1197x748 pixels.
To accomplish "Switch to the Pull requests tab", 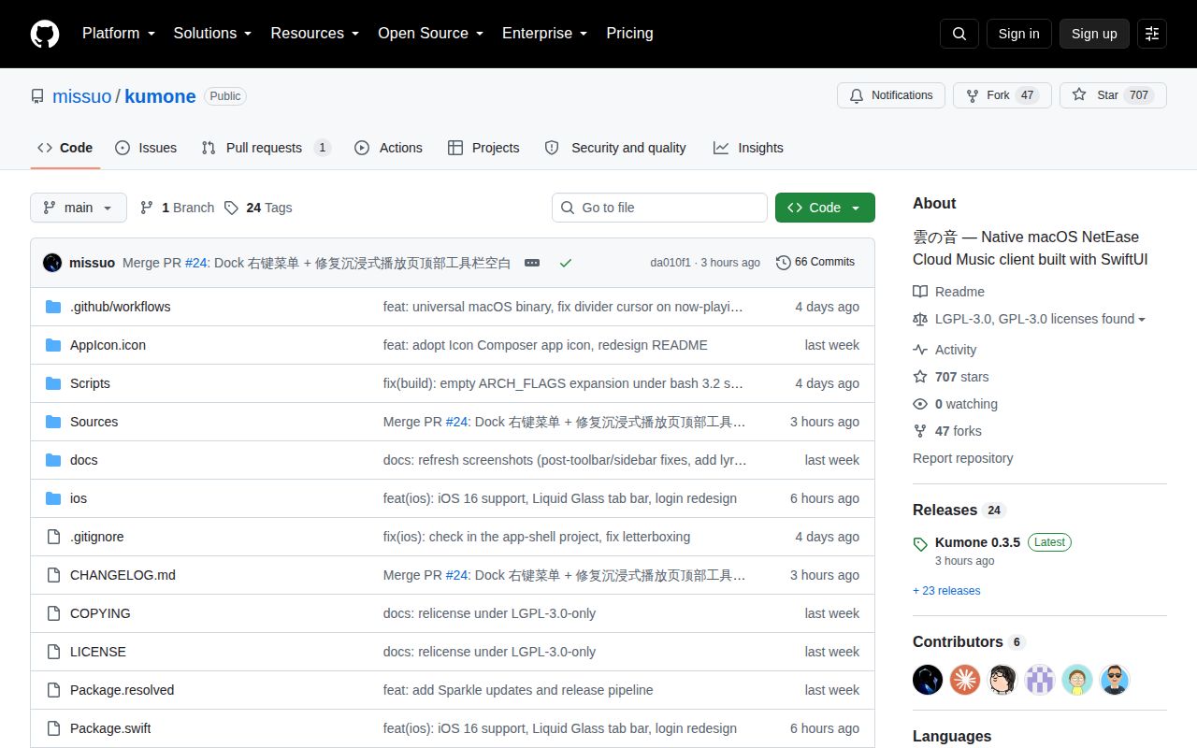I will 266,148.
